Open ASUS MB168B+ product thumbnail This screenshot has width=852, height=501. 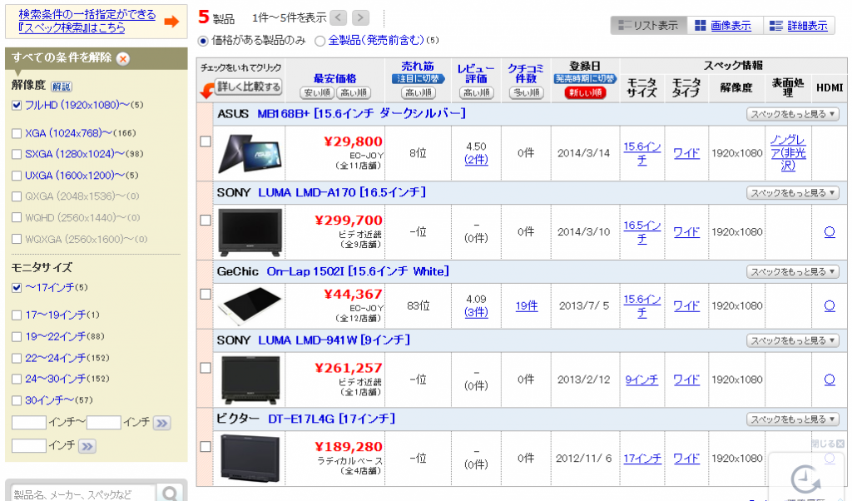(x=250, y=153)
